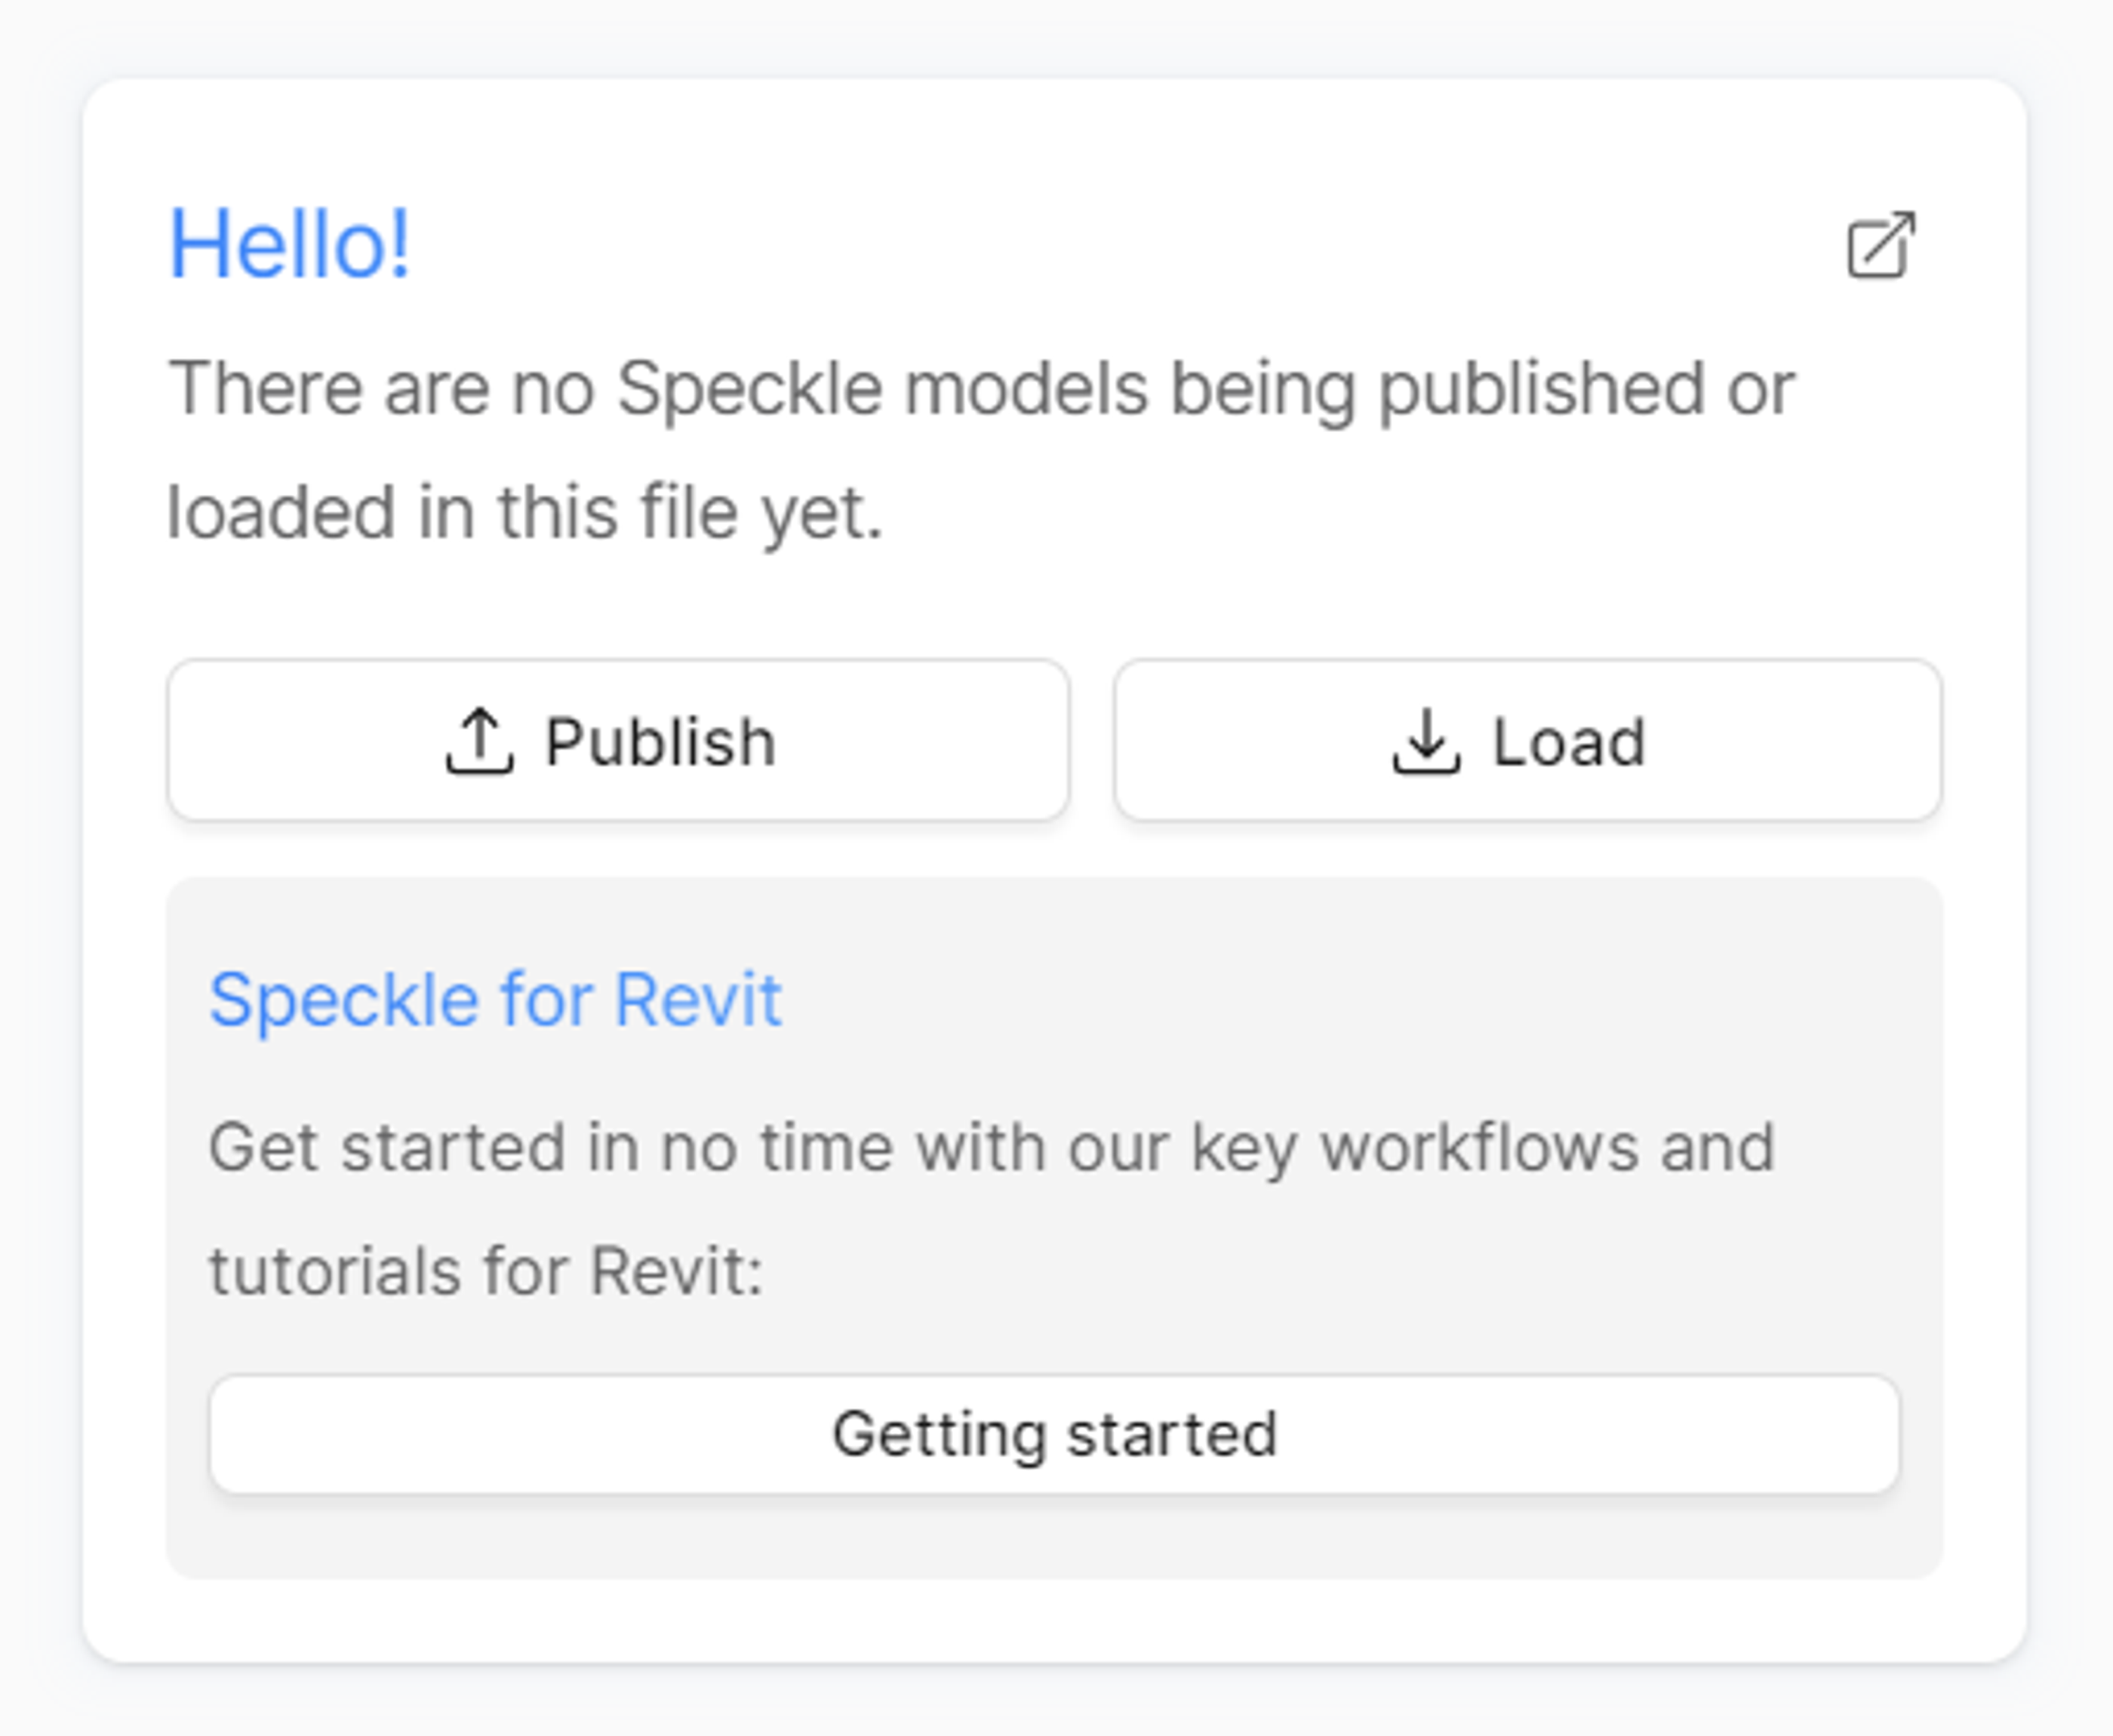Select the Speckle for Revit heading
Image resolution: width=2113 pixels, height=1736 pixels.
(495, 999)
